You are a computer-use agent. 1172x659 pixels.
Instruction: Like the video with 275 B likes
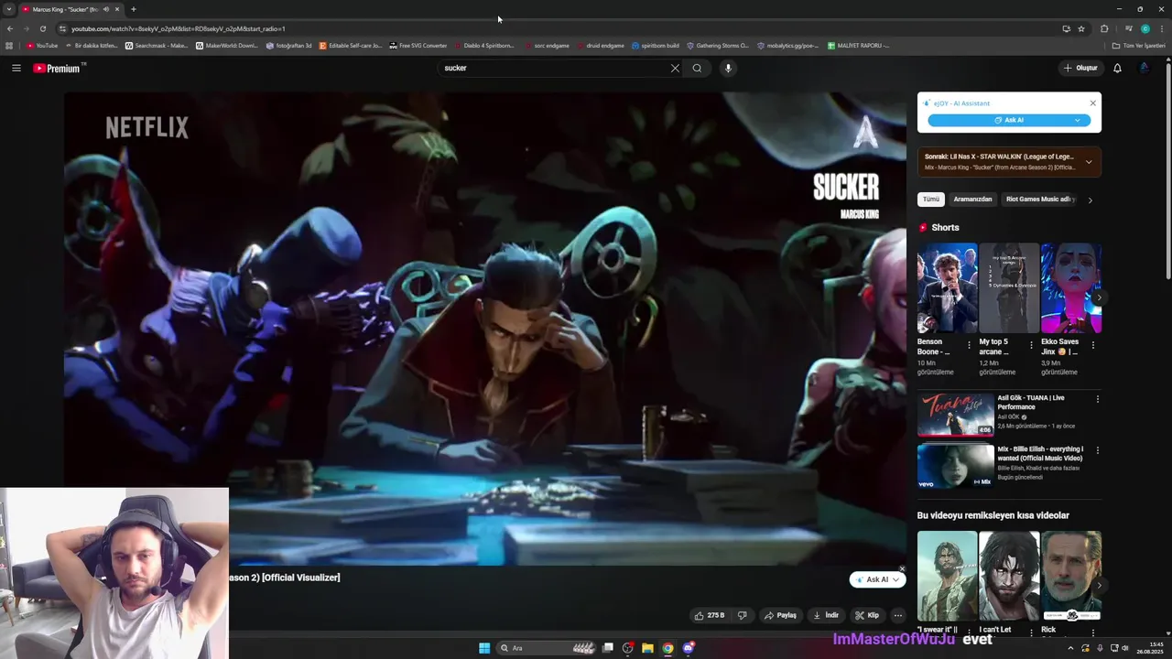(710, 615)
